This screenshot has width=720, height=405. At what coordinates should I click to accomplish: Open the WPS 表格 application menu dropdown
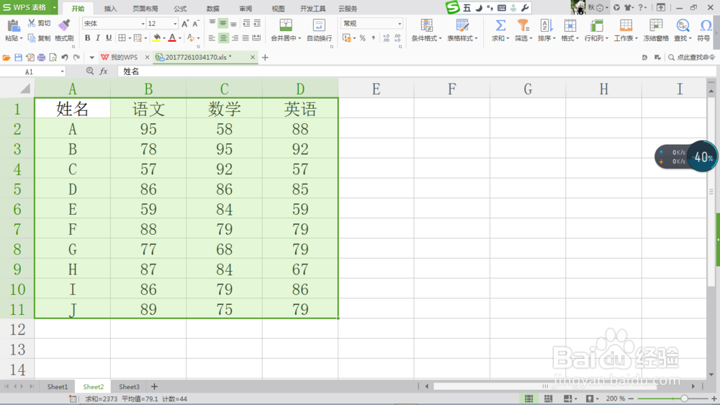[x=54, y=7]
